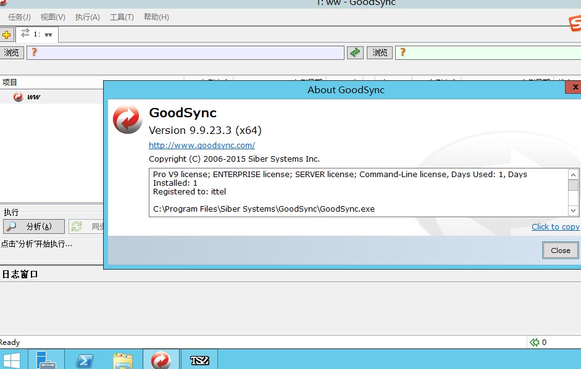The width and height of the screenshot is (581, 369).
Task: Click the right 浏览 browse button
Action: 380,52
